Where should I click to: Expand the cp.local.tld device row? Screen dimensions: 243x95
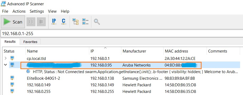(x=6, y=58)
